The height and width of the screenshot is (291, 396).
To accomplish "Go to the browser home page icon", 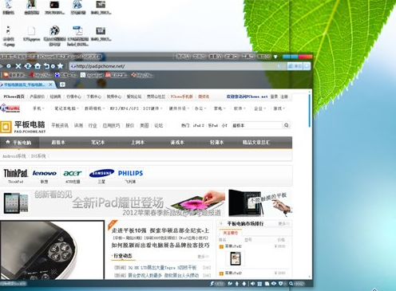I will 38,66.
